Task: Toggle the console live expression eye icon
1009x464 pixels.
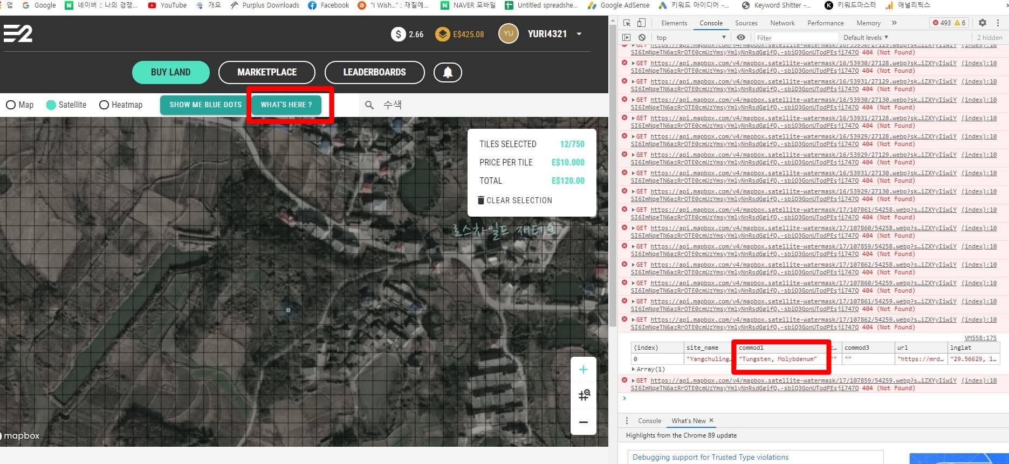Action: [x=741, y=38]
